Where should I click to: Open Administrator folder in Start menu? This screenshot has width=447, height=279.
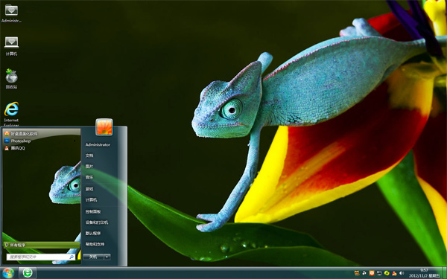98,144
